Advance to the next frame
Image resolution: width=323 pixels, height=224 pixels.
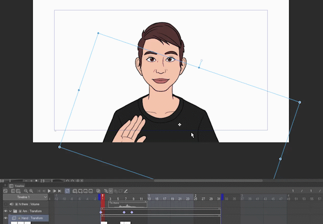[54, 191]
